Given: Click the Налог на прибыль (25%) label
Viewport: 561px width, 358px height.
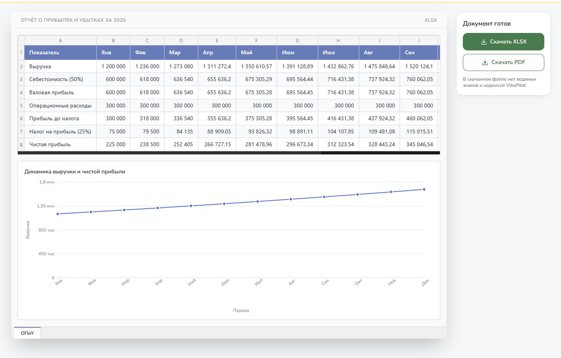Looking at the screenshot, I should [60, 131].
